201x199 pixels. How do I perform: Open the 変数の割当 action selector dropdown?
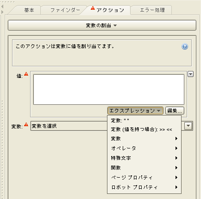[x=102, y=25]
